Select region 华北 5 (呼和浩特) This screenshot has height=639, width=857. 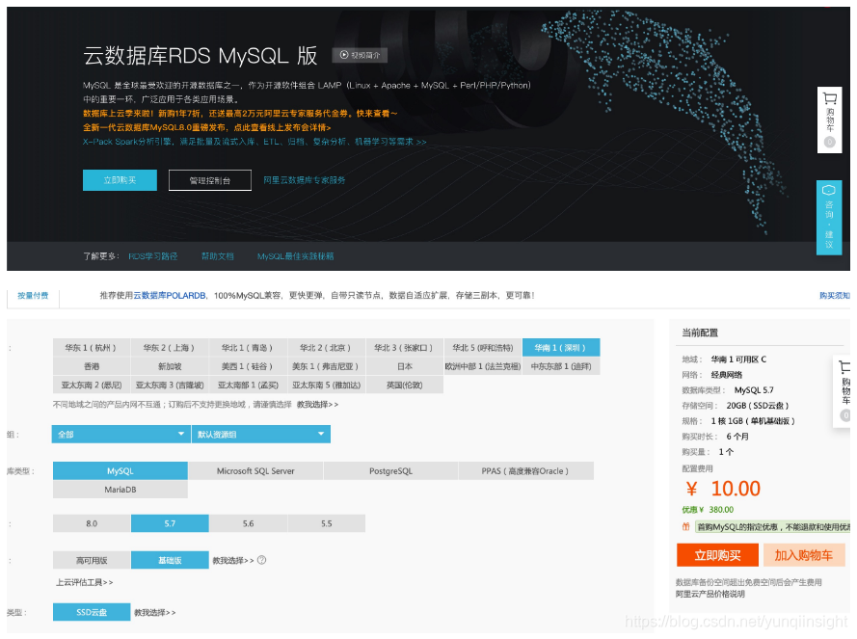pos(483,348)
